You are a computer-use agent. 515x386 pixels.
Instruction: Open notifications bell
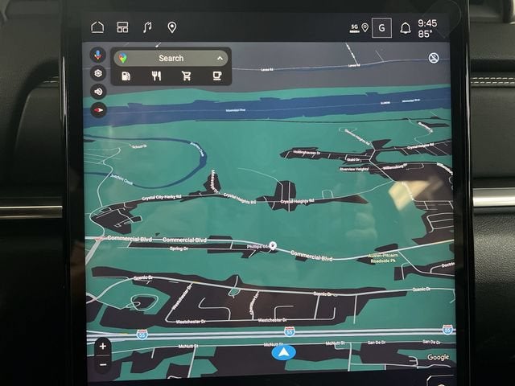(x=406, y=28)
